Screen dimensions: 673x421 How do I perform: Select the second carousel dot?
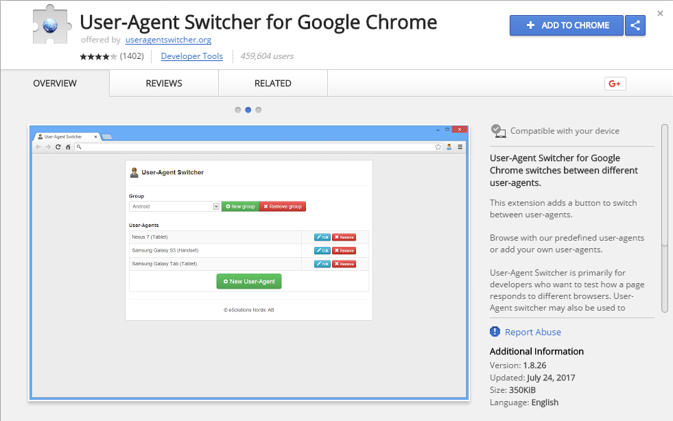(248, 110)
